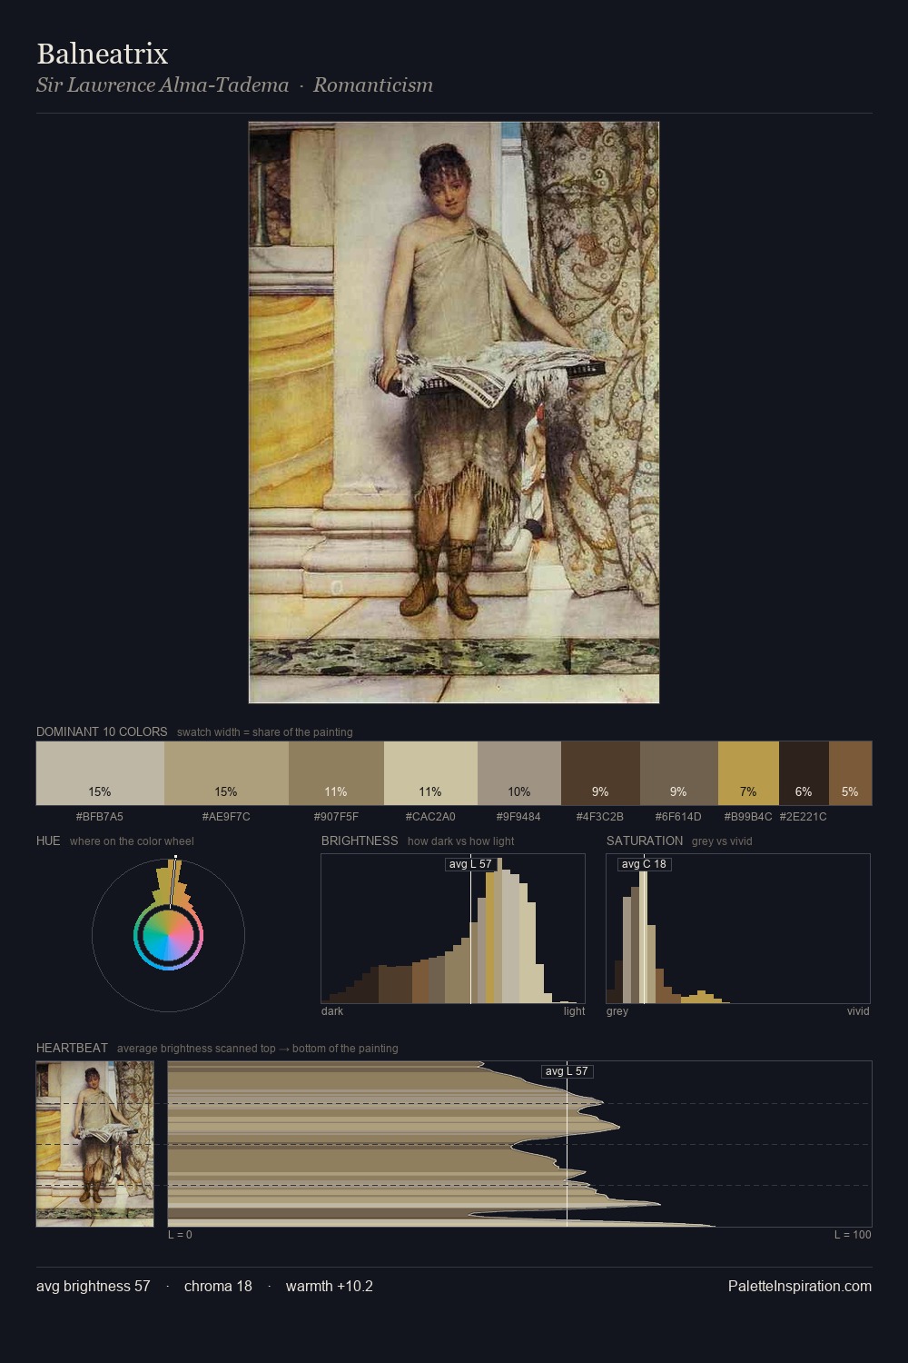This screenshot has height=1363, width=908.
Task: Click 'chroma 18' in the footer
Action: (x=218, y=1286)
